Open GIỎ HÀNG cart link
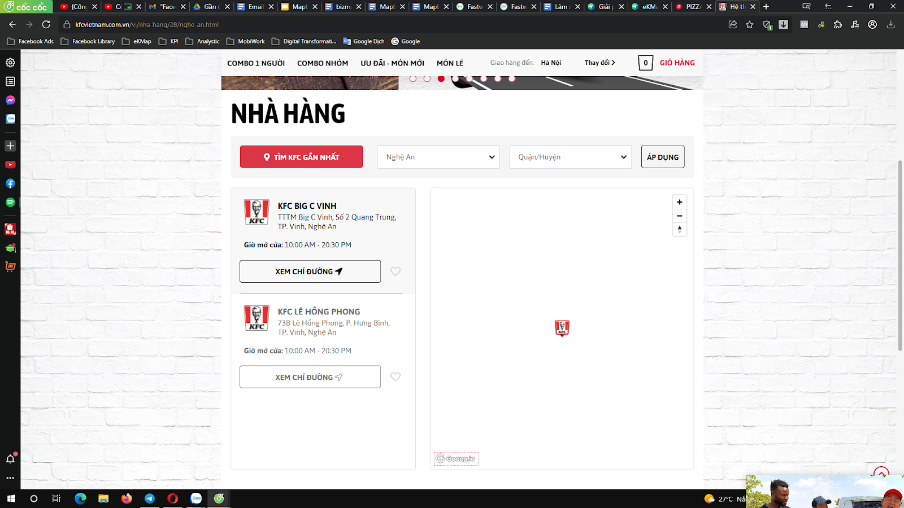The width and height of the screenshot is (904, 508). coord(677,63)
